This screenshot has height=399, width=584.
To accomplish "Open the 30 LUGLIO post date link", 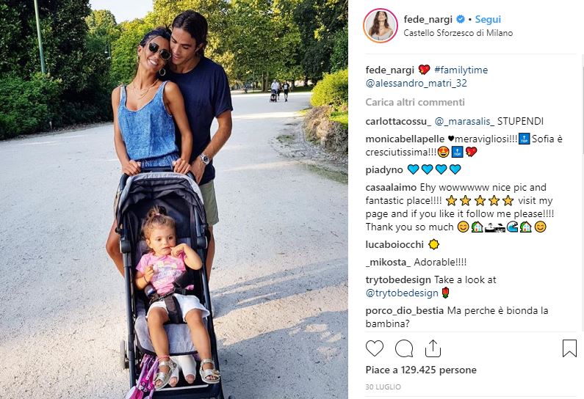I will click(383, 387).
